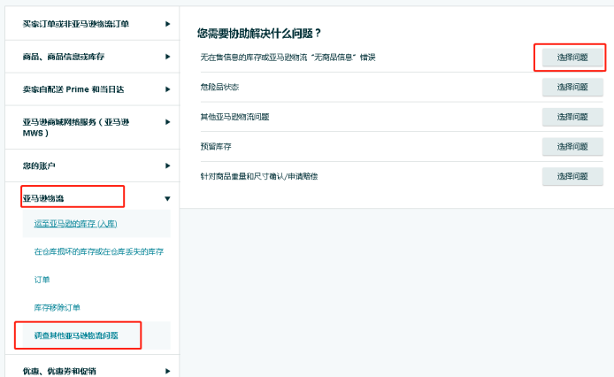Expand the 买家订单或非亚马逊物流订单 arrow

167,24
